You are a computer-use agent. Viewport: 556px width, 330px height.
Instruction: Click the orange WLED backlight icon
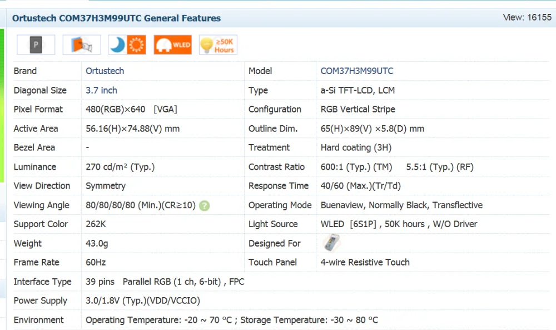coord(173,45)
